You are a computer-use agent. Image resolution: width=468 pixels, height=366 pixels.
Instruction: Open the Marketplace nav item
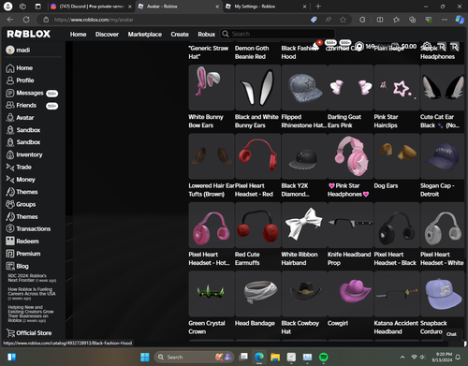[x=145, y=34]
